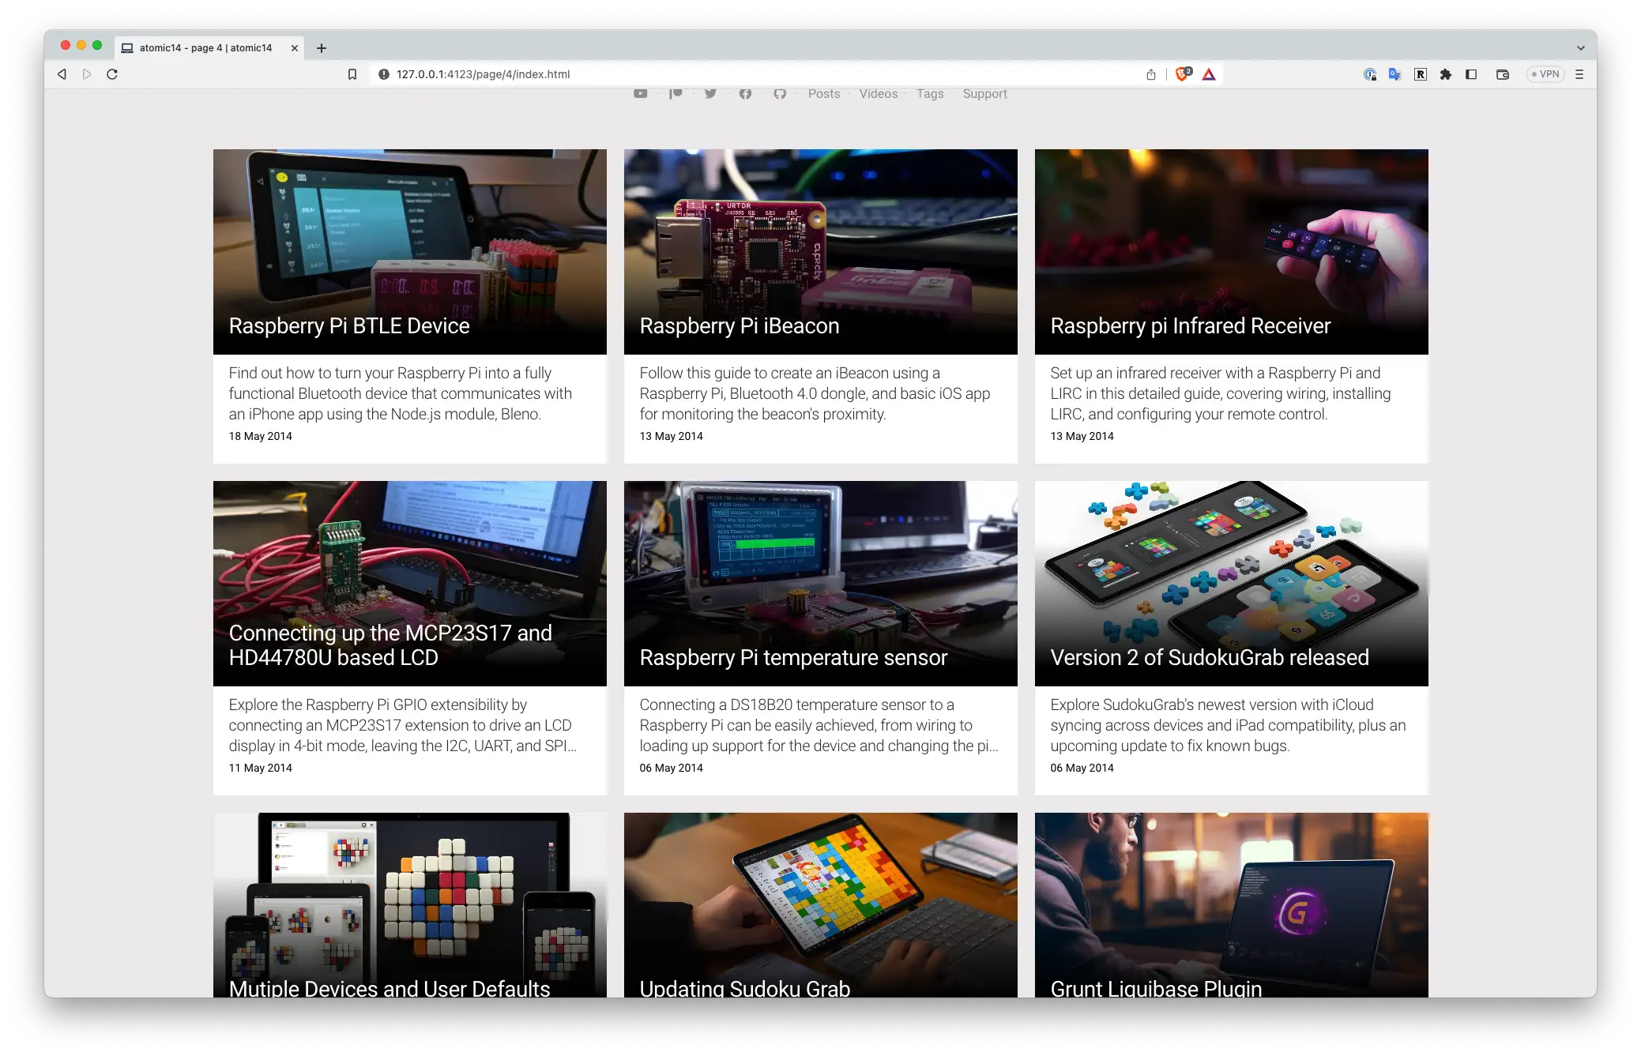This screenshot has height=1056, width=1641.
Task: Open the Brave wallet icon
Action: pyautogui.click(x=1503, y=74)
